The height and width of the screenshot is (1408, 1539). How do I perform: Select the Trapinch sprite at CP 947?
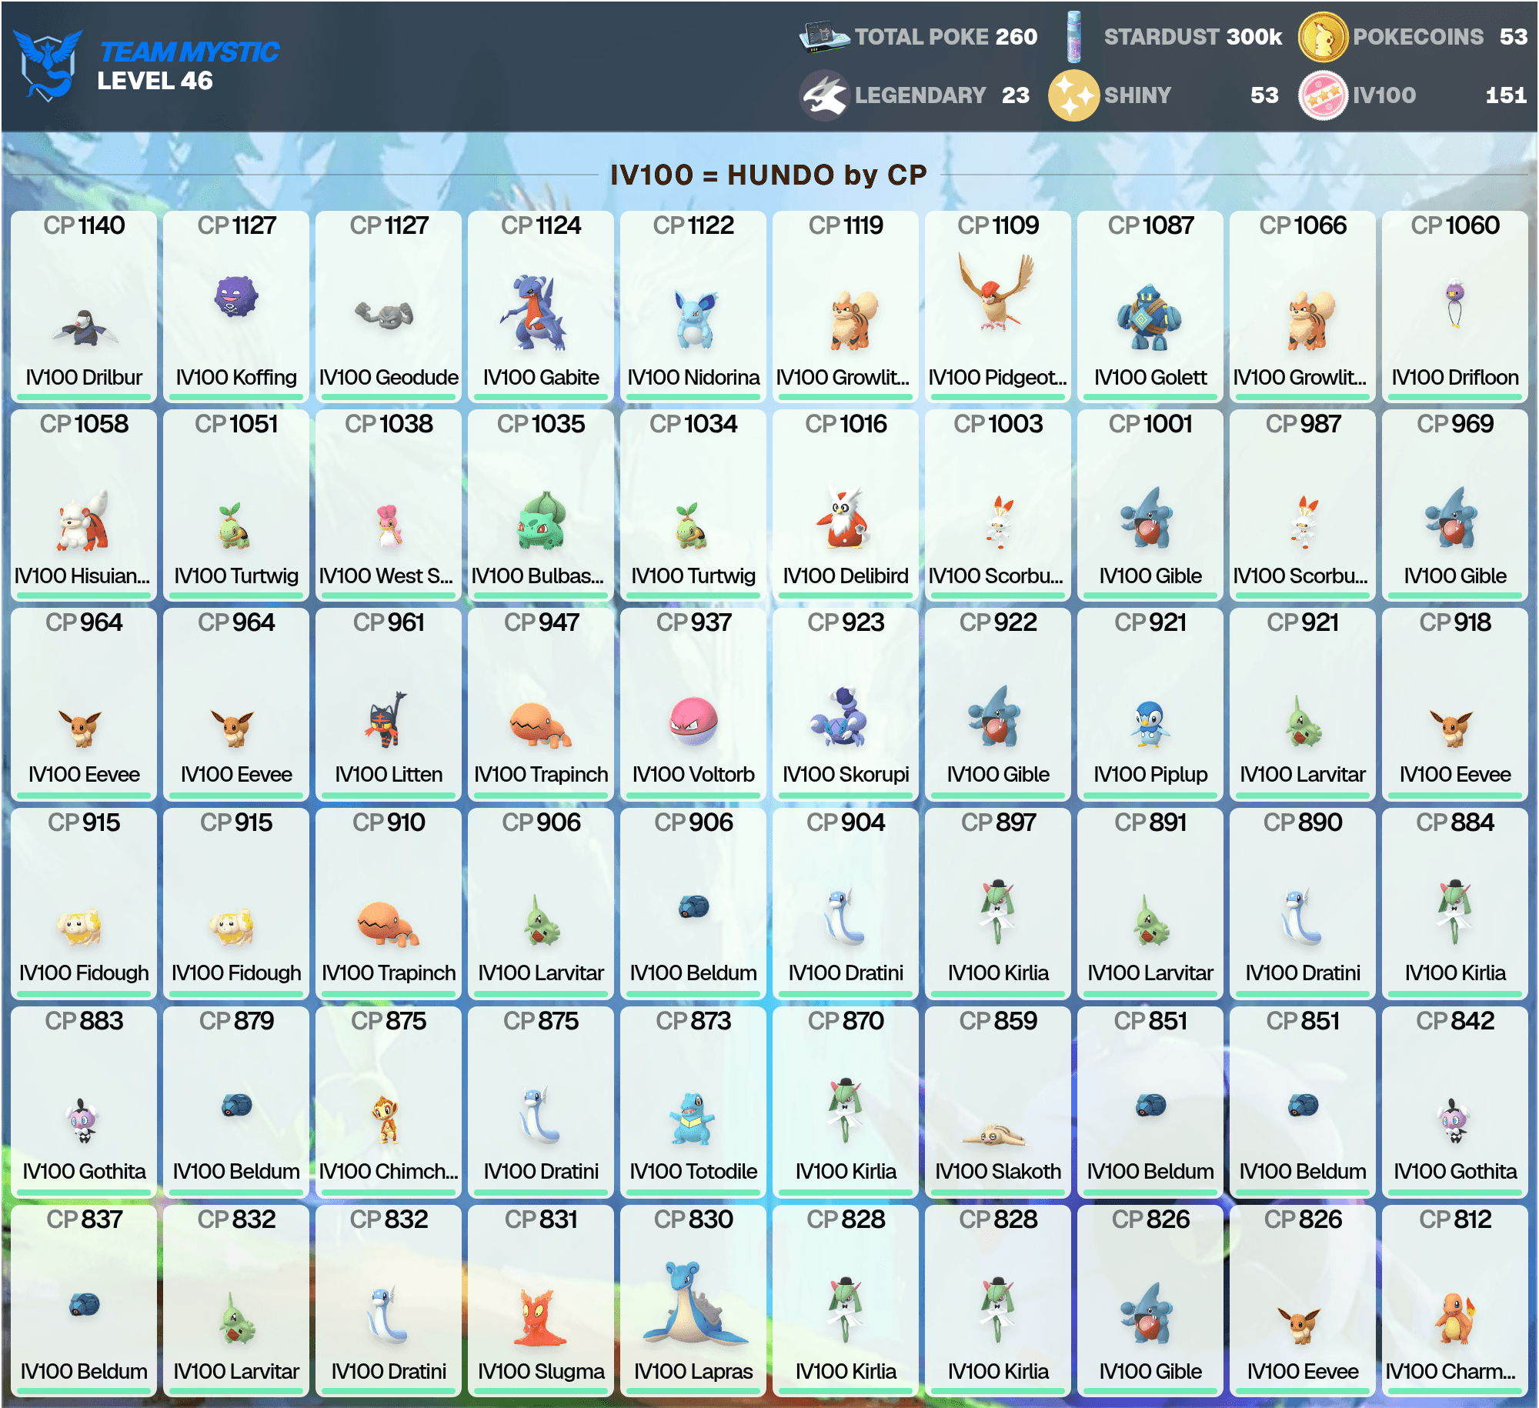pyautogui.click(x=540, y=725)
